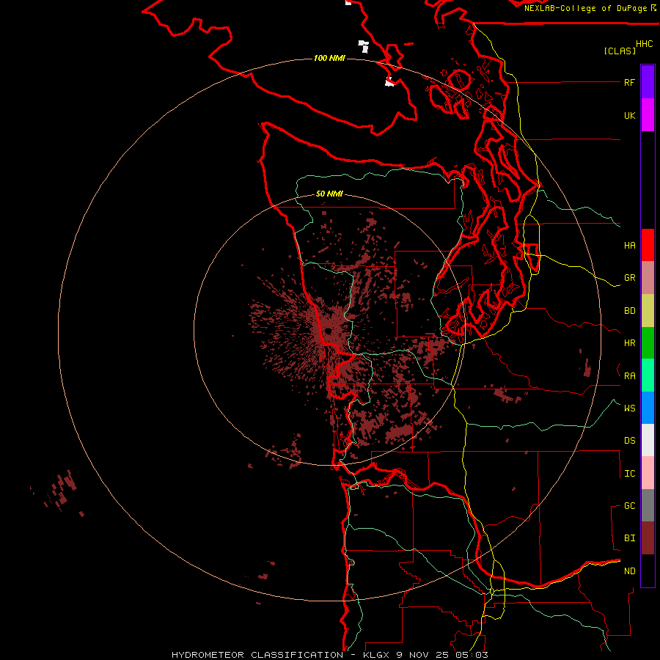
Task: Click the NEXLAB-College of DuPage credit text
Action: pyautogui.click(x=585, y=8)
